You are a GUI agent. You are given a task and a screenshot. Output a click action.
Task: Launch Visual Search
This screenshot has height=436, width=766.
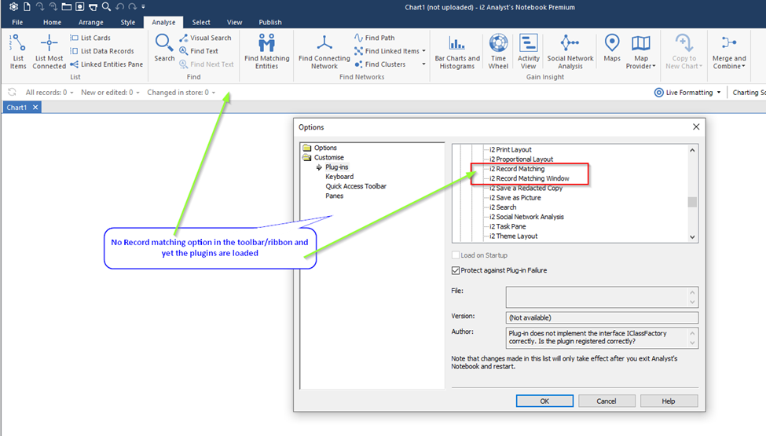pyautogui.click(x=205, y=38)
